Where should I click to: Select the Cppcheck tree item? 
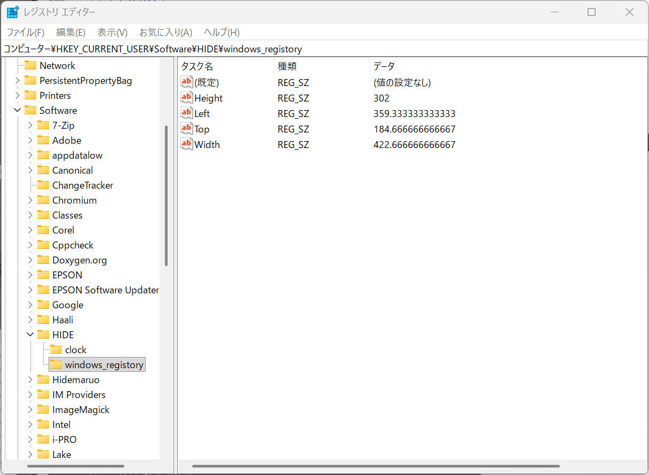[x=73, y=245]
